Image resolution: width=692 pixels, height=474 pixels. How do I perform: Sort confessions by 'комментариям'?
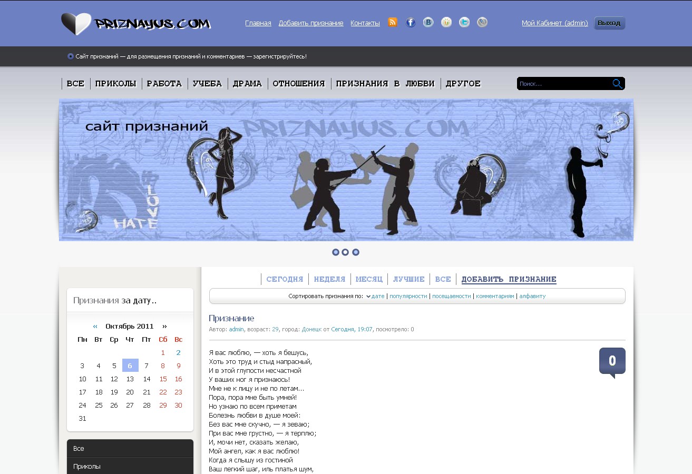[x=495, y=297]
